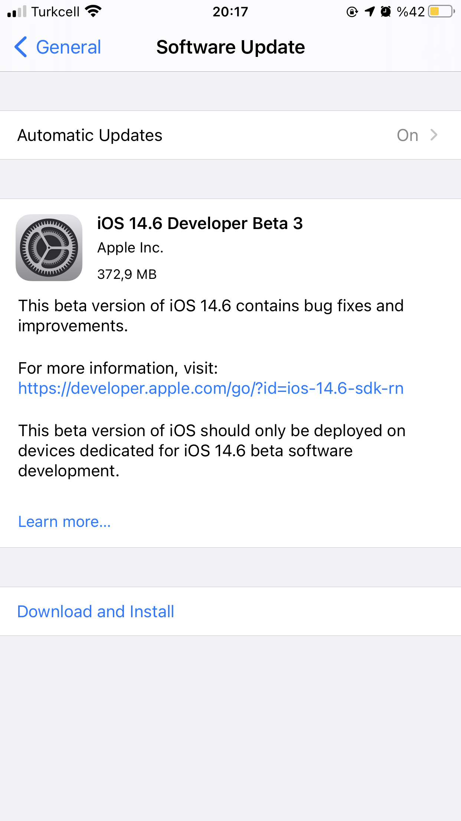
Task: Tap the 372,9 MB update size text
Action: tap(127, 274)
